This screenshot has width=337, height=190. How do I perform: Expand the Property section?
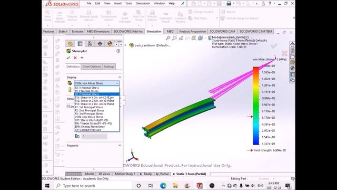point(120,146)
